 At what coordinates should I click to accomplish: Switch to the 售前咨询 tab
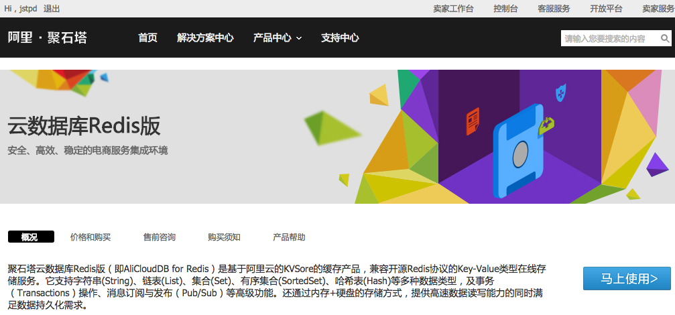(160, 237)
